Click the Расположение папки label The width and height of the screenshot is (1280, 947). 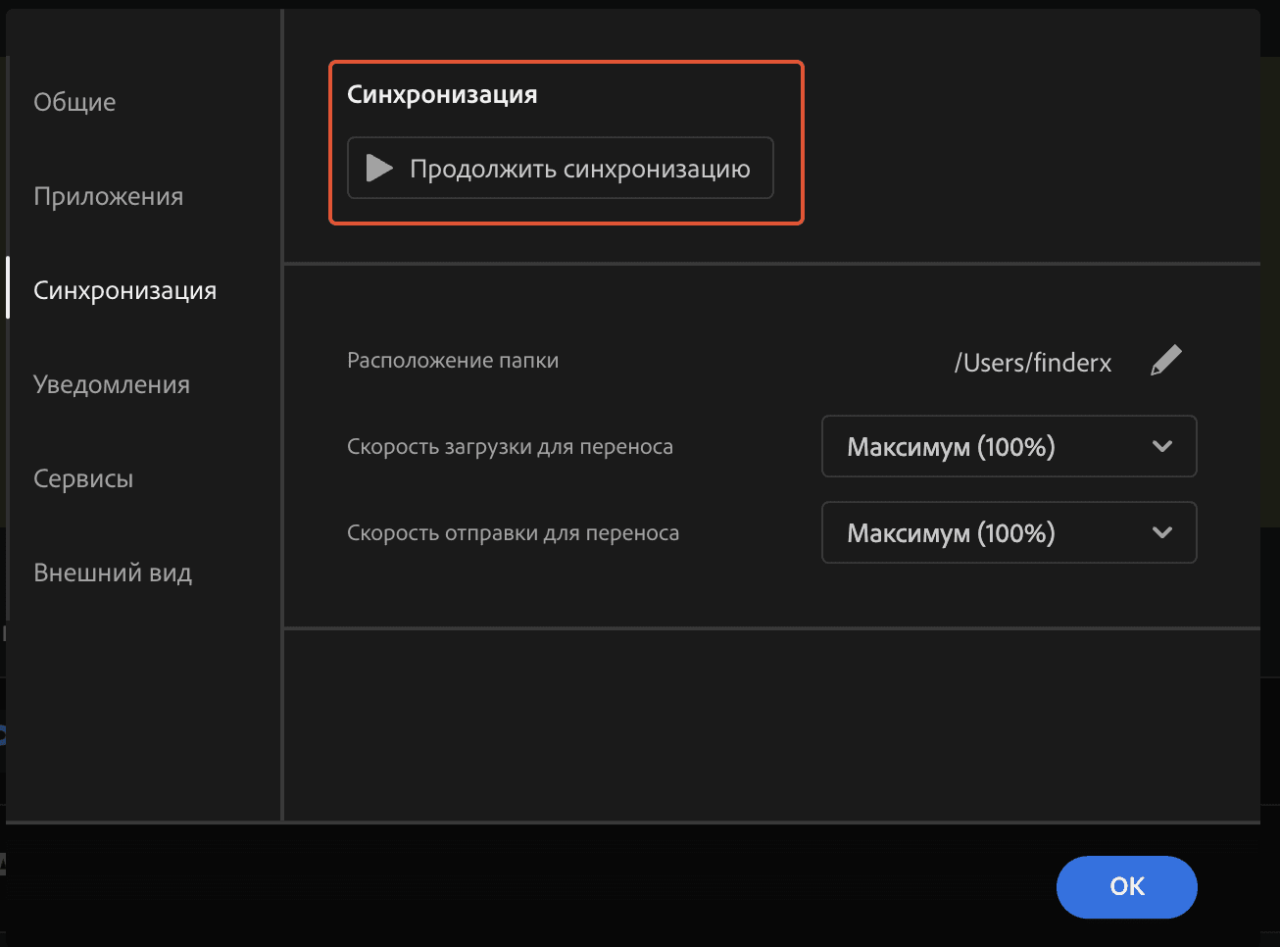(453, 361)
